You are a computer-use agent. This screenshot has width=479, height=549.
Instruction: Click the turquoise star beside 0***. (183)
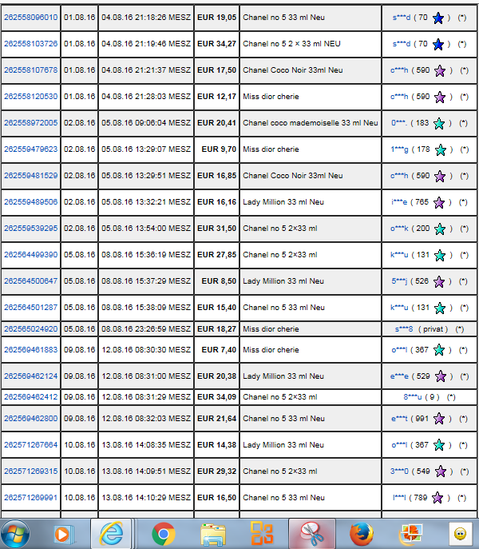(x=439, y=124)
